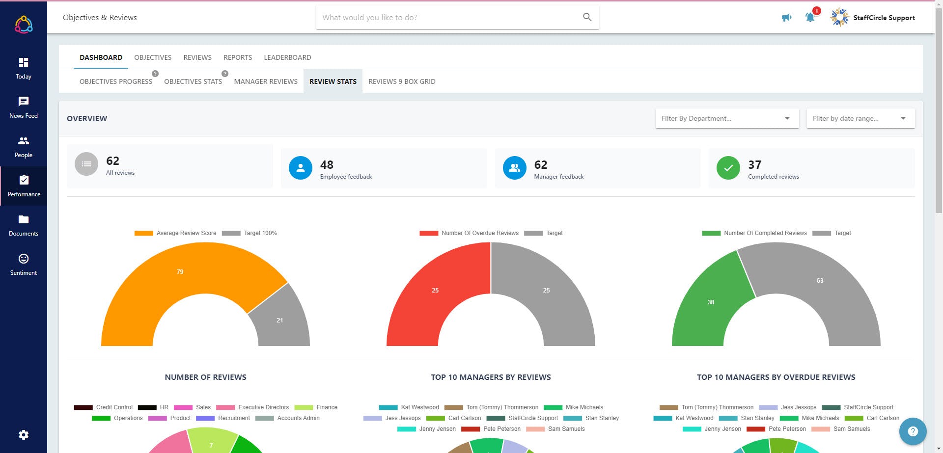Toggle Credit Control in the legend
Image resolution: width=943 pixels, height=453 pixels.
103,407
